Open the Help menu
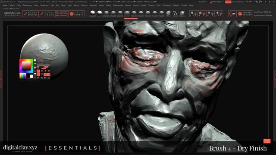Viewport: 276px width, 155px height. pos(191,6)
